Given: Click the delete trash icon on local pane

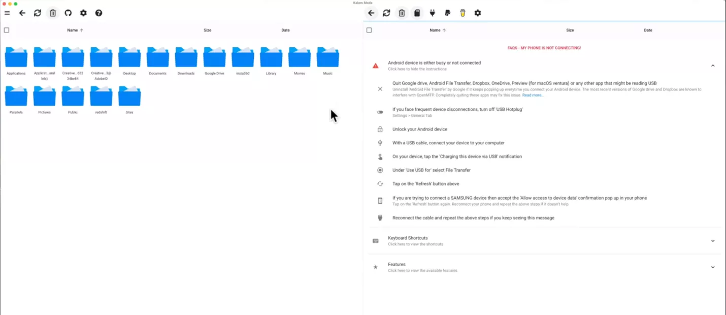Looking at the screenshot, I should [x=53, y=13].
